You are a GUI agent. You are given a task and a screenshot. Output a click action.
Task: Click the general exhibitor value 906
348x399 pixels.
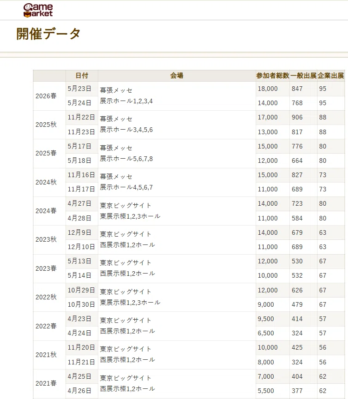(297, 117)
